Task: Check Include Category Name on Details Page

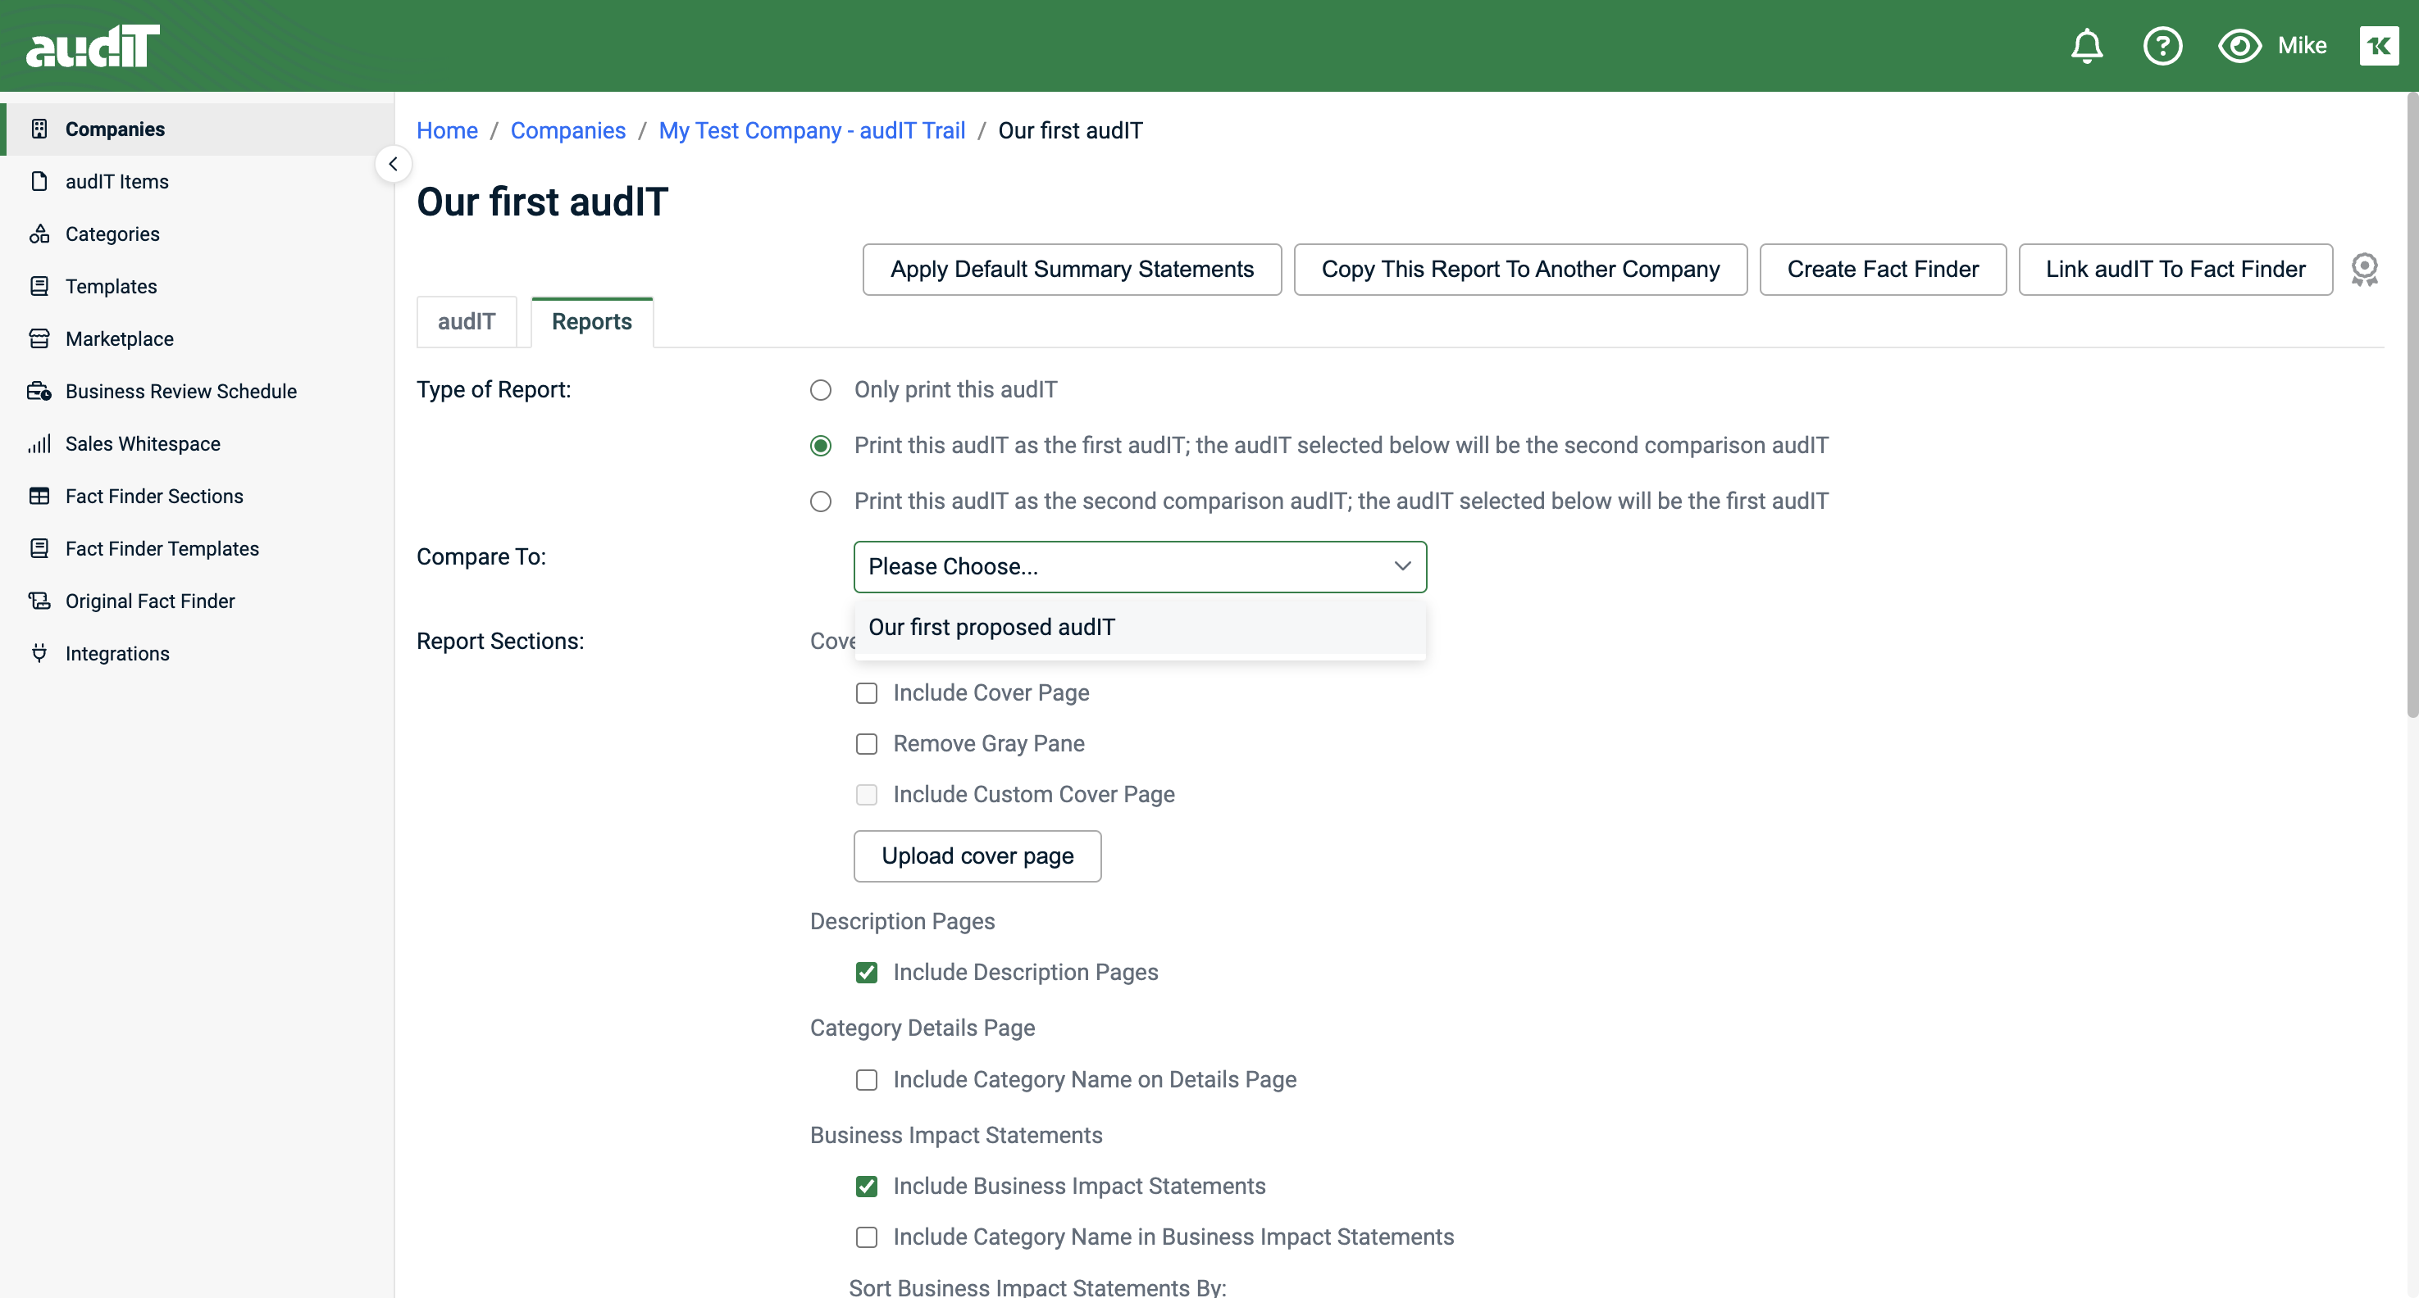Action: 866,1080
